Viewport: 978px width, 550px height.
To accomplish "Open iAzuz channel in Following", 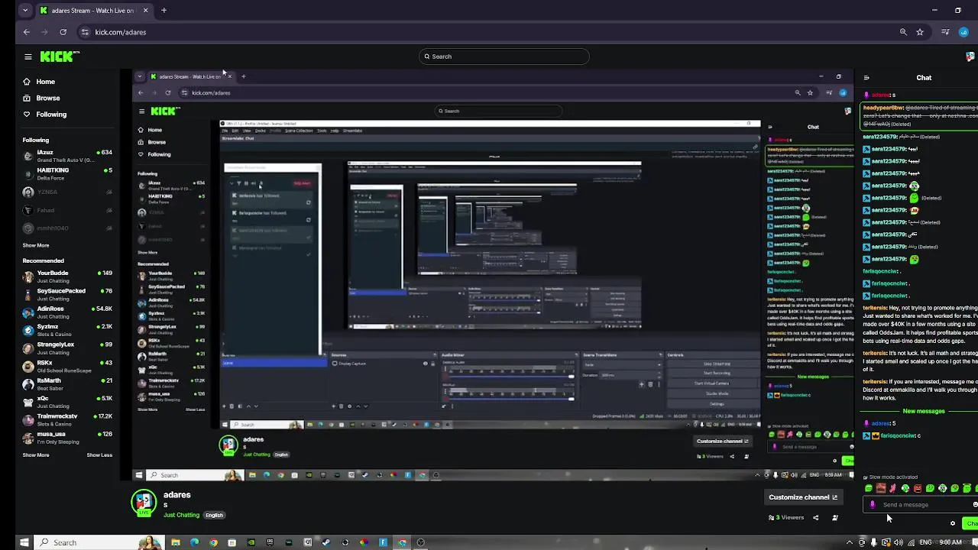I will click(x=67, y=156).
